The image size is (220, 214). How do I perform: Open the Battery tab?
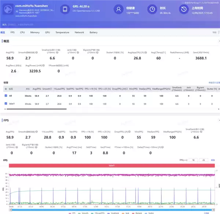click(x=93, y=33)
